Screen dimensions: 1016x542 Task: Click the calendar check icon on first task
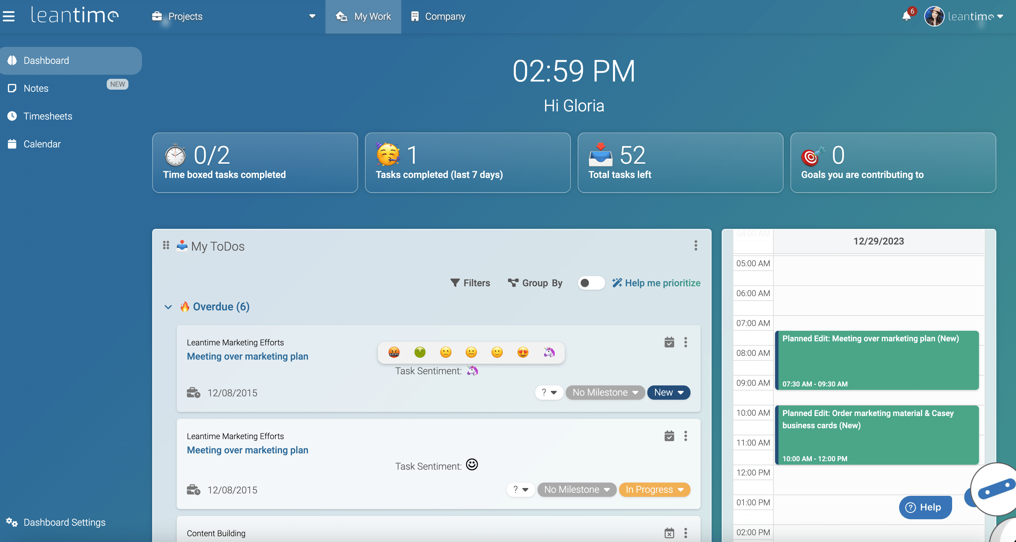[x=669, y=342]
